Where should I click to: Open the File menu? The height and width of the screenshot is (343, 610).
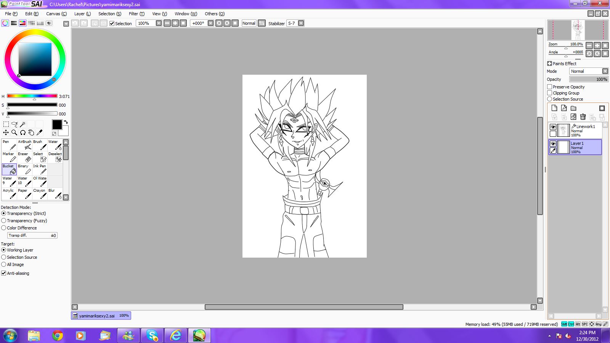[x=11, y=14]
